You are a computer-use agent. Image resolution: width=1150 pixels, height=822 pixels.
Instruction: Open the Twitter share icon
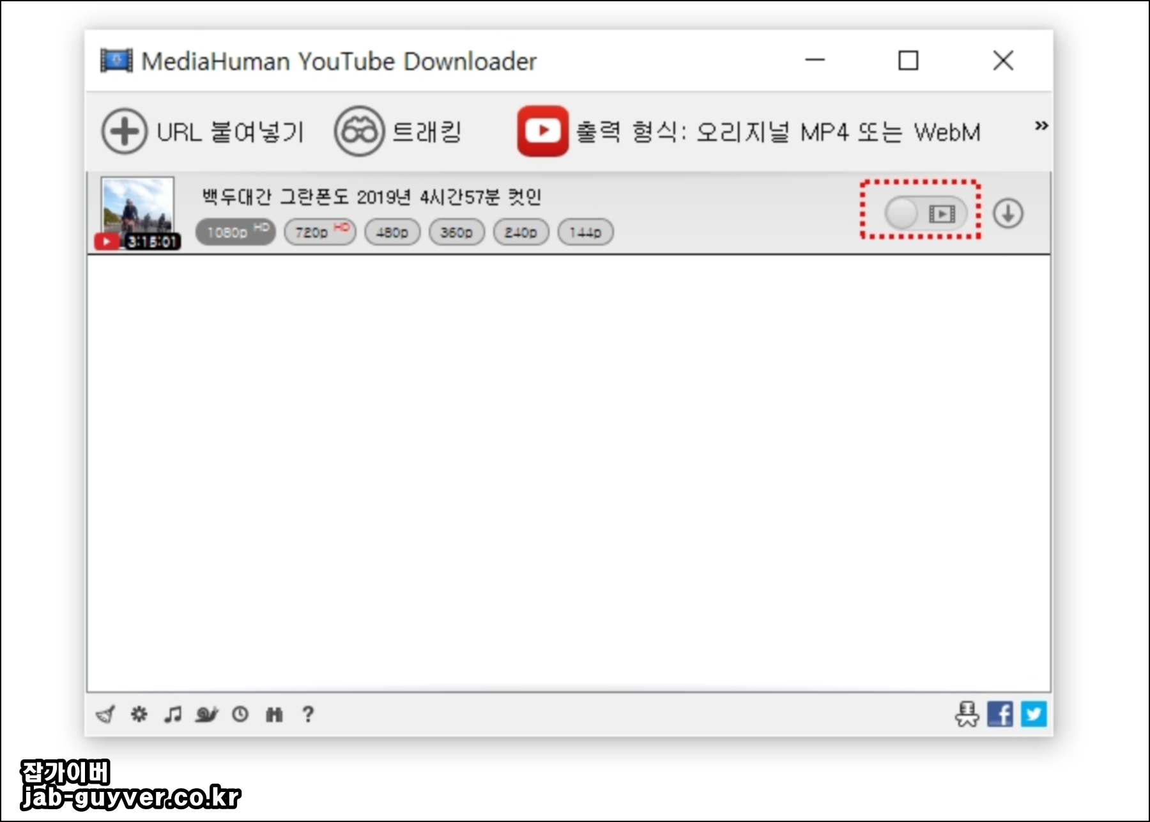(x=1034, y=714)
